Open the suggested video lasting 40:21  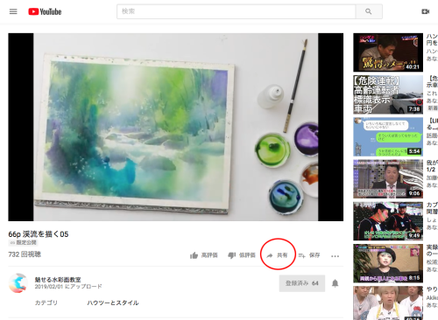click(388, 52)
